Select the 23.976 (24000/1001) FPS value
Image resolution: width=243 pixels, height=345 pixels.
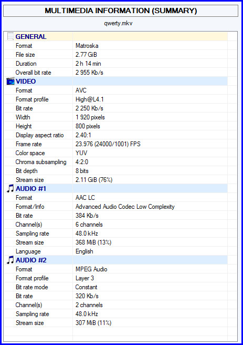click(108, 144)
